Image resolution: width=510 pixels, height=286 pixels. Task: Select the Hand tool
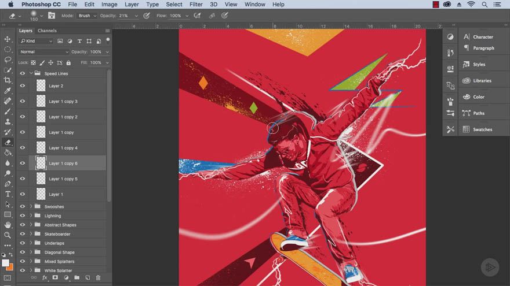click(8, 225)
